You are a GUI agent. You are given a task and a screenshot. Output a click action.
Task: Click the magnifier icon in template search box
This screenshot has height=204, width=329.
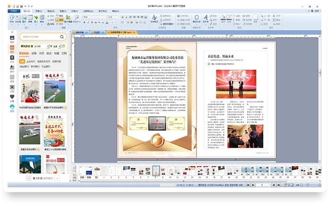click(x=62, y=36)
